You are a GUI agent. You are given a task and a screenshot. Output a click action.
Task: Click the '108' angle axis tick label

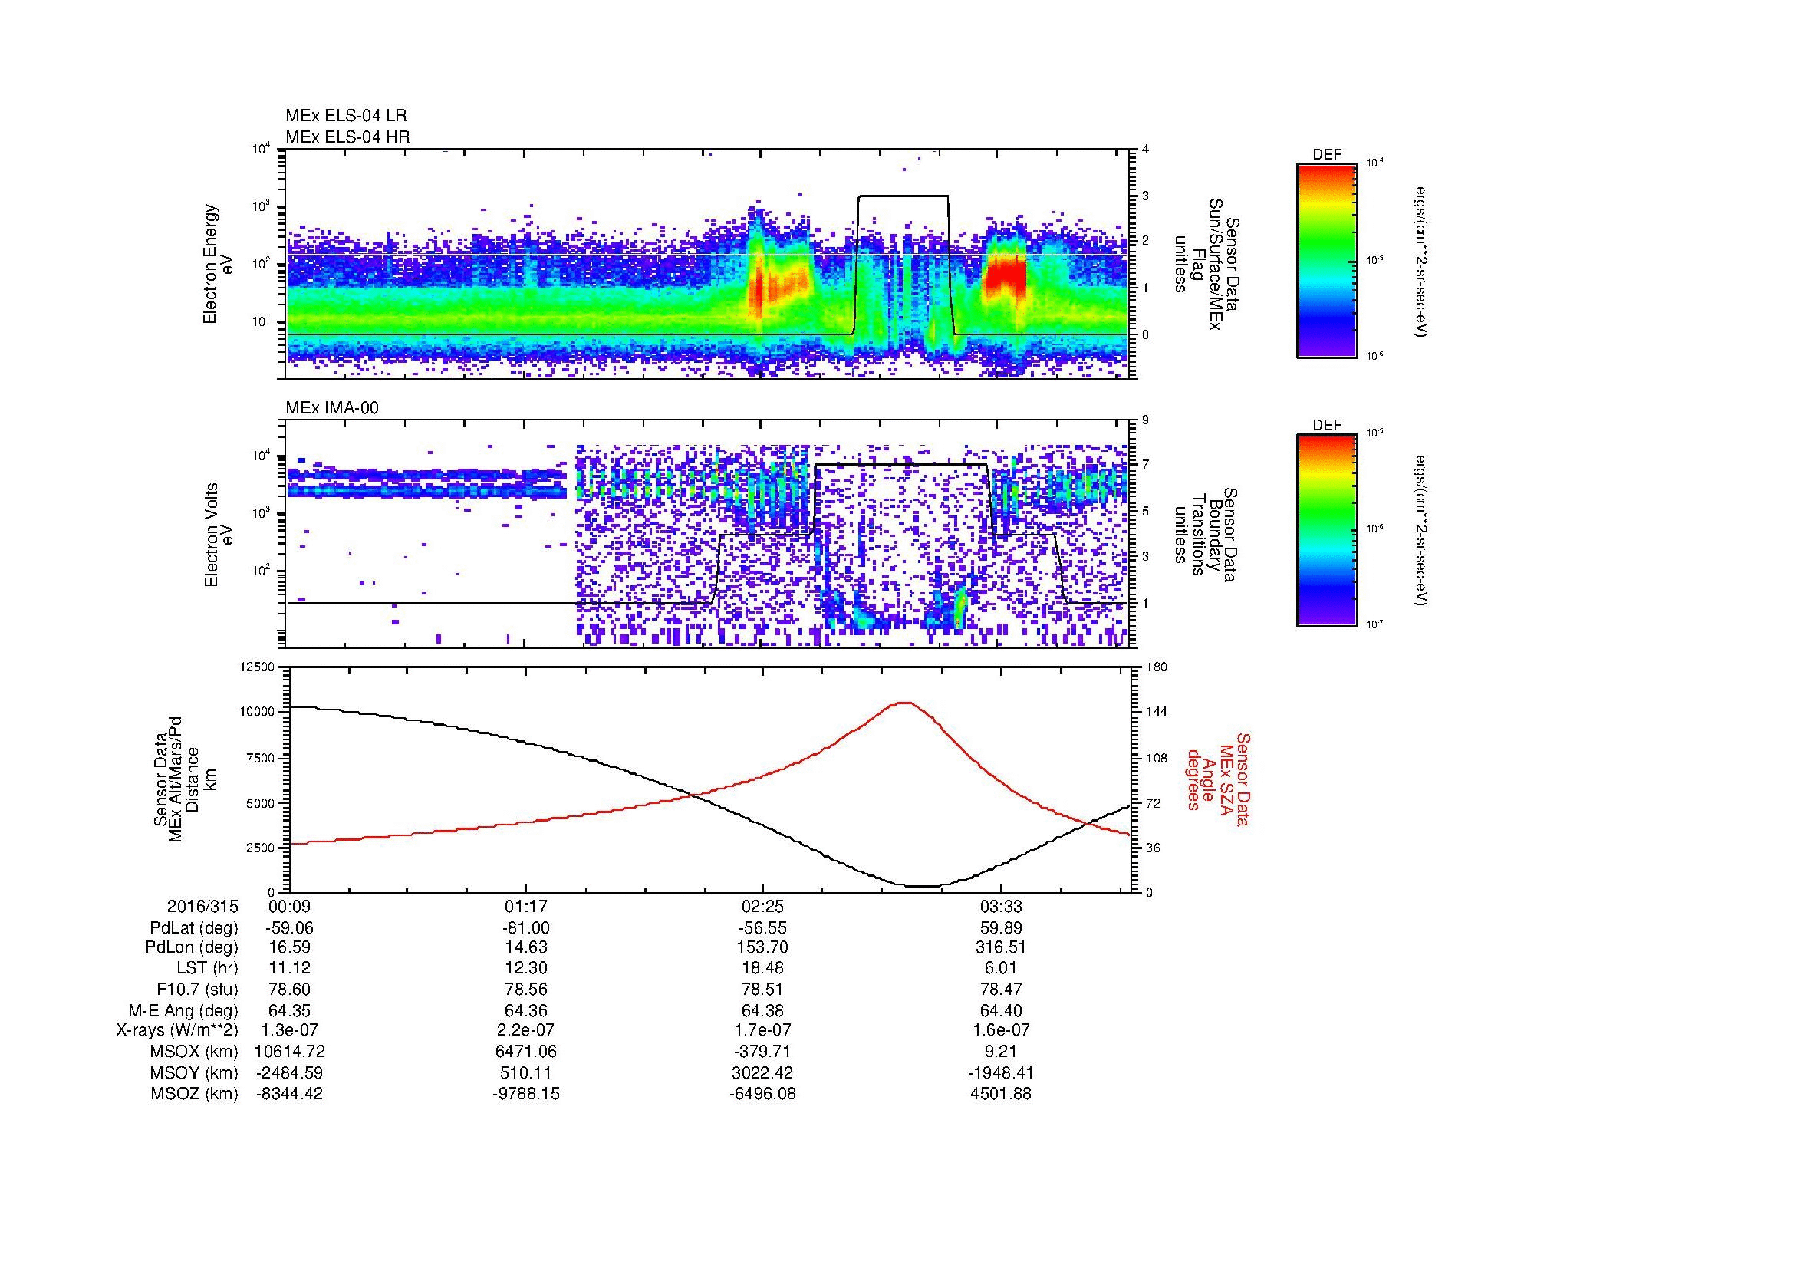click(1157, 758)
